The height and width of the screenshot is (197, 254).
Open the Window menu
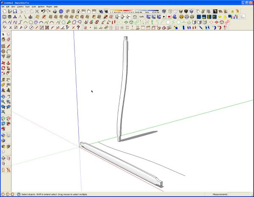coord(41,7)
